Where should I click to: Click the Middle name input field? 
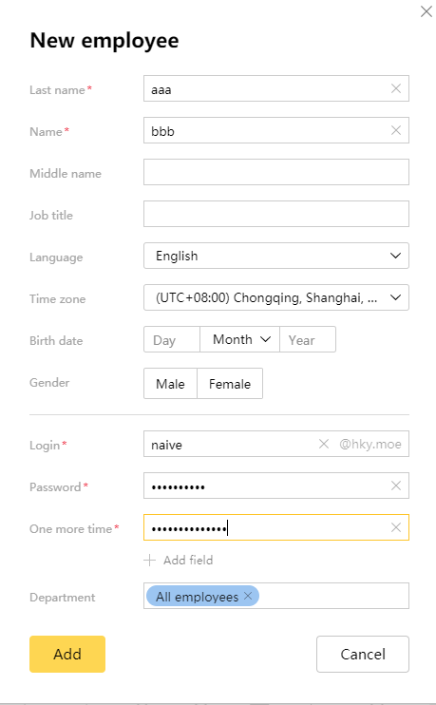[276, 172]
